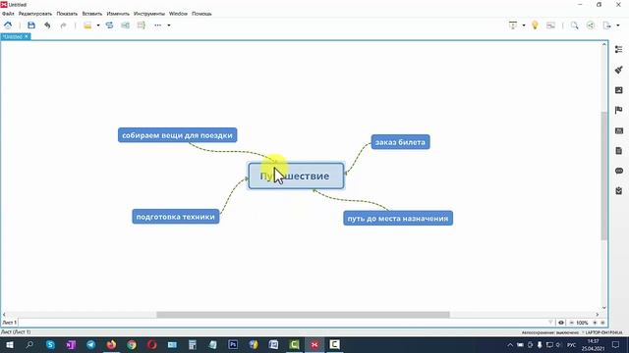Open the dropdown arrow after three-dots icon
The height and width of the screenshot is (353, 629).
[x=169, y=25]
